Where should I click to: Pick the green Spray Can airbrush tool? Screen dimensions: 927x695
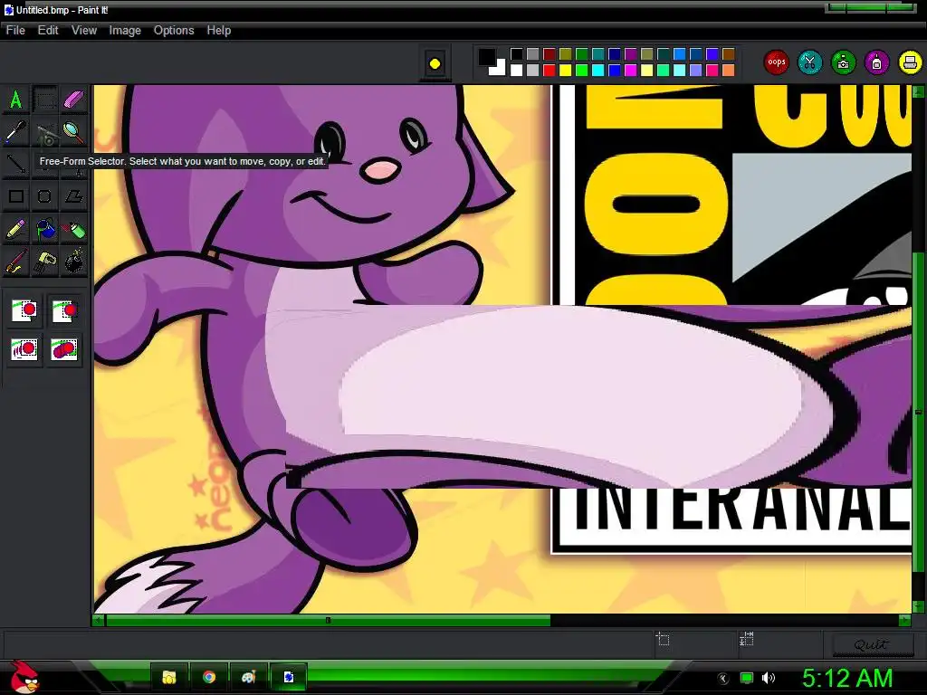click(74, 229)
